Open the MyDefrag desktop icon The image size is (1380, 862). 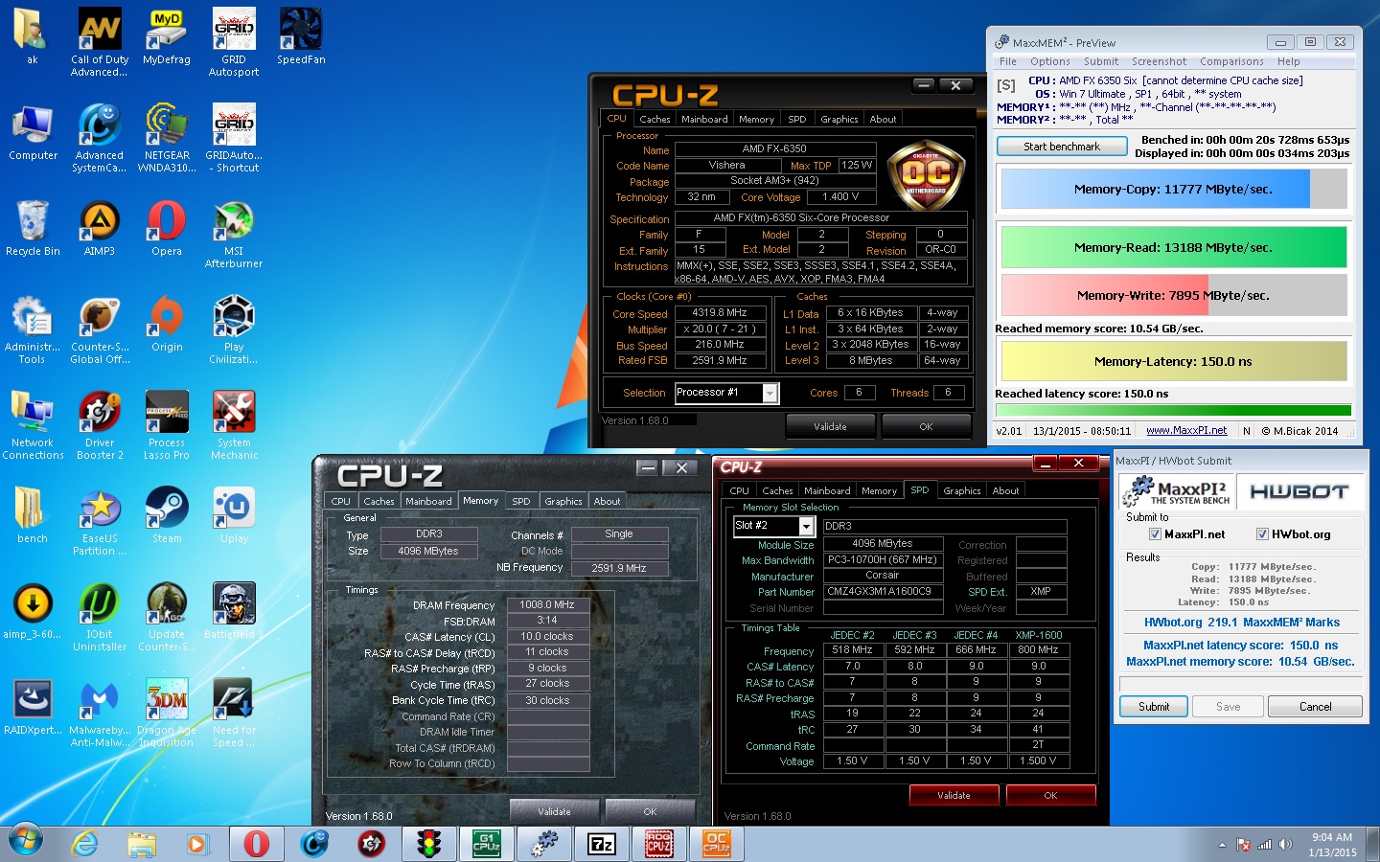tap(167, 38)
